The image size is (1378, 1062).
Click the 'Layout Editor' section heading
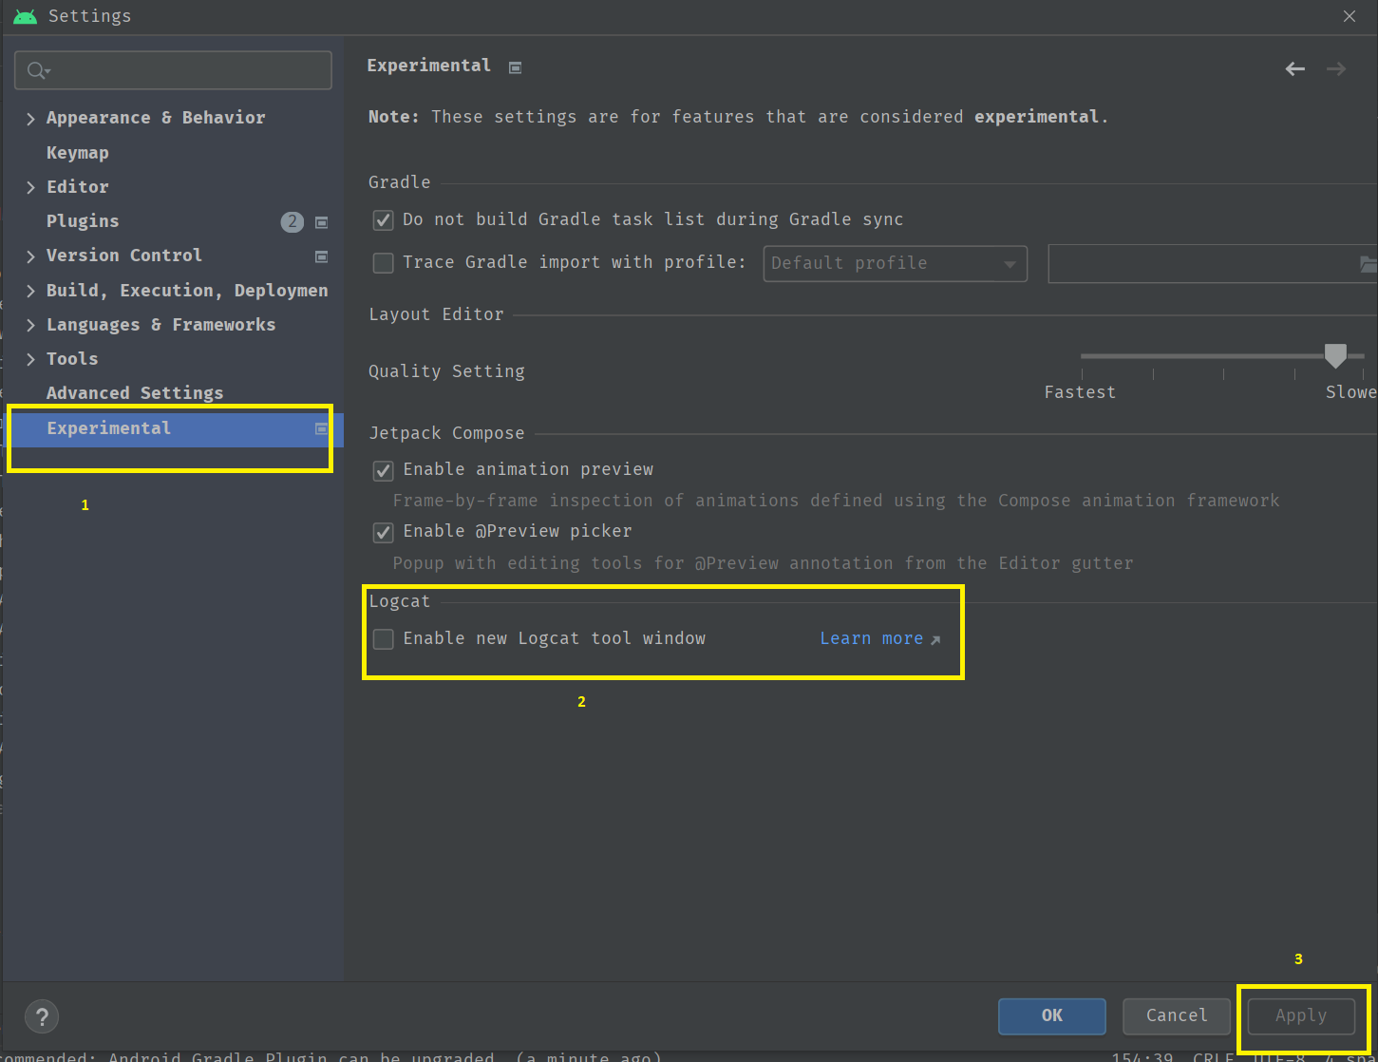coord(436,314)
